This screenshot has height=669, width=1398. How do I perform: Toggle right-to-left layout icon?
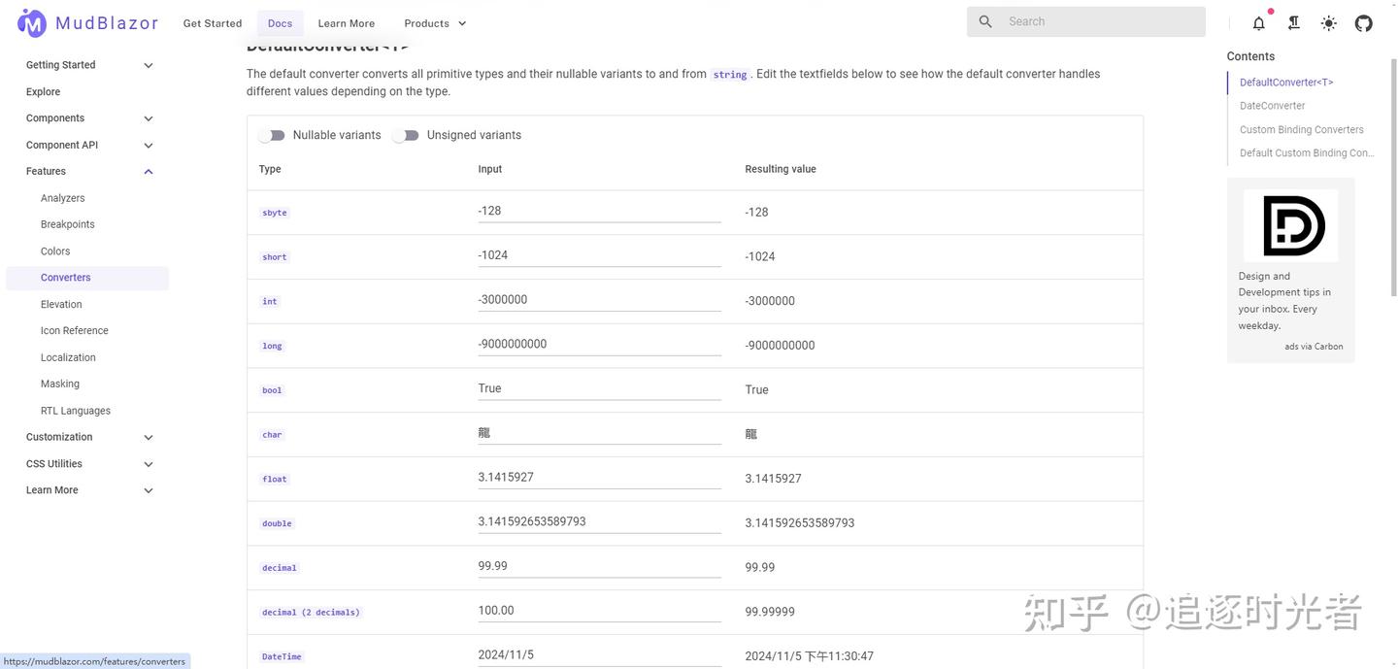(x=1294, y=23)
